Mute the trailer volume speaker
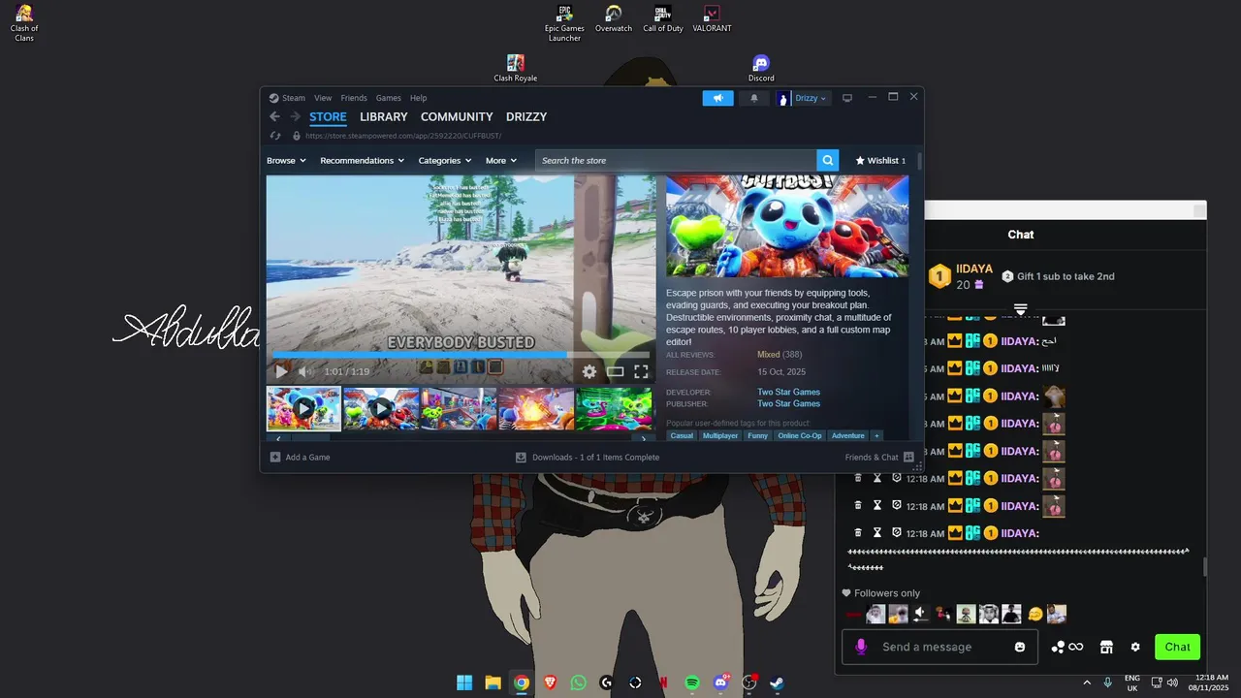The height and width of the screenshot is (698, 1241). click(x=305, y=371)
